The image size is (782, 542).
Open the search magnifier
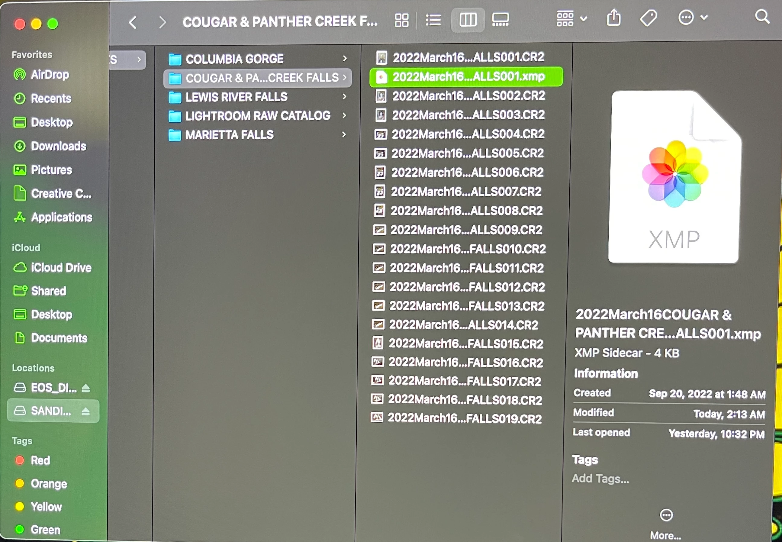762,16
